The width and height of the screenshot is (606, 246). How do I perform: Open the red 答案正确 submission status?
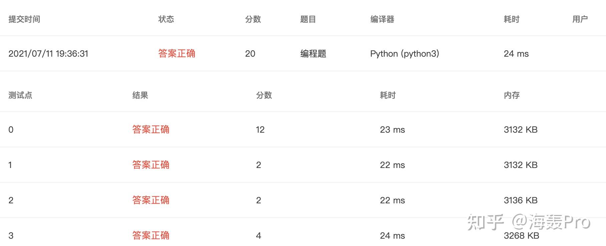click(x=177, y=53)
